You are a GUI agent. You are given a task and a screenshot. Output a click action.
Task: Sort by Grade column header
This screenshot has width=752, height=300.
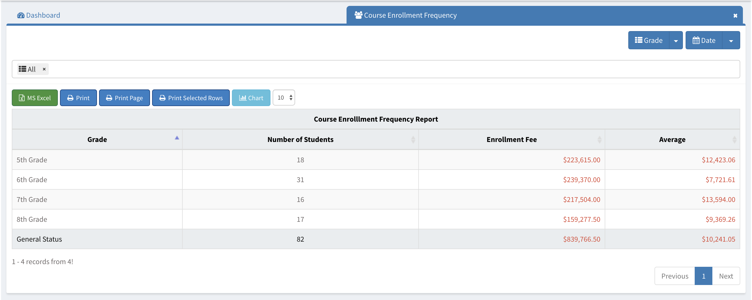click(x=97, y=139)
